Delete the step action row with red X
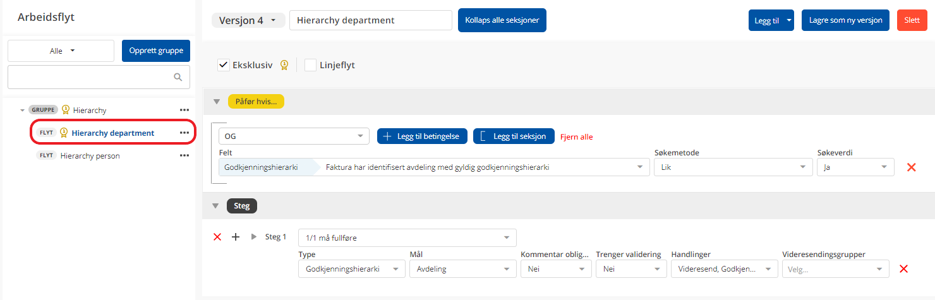Screen dimensions: 935x300 903,269
